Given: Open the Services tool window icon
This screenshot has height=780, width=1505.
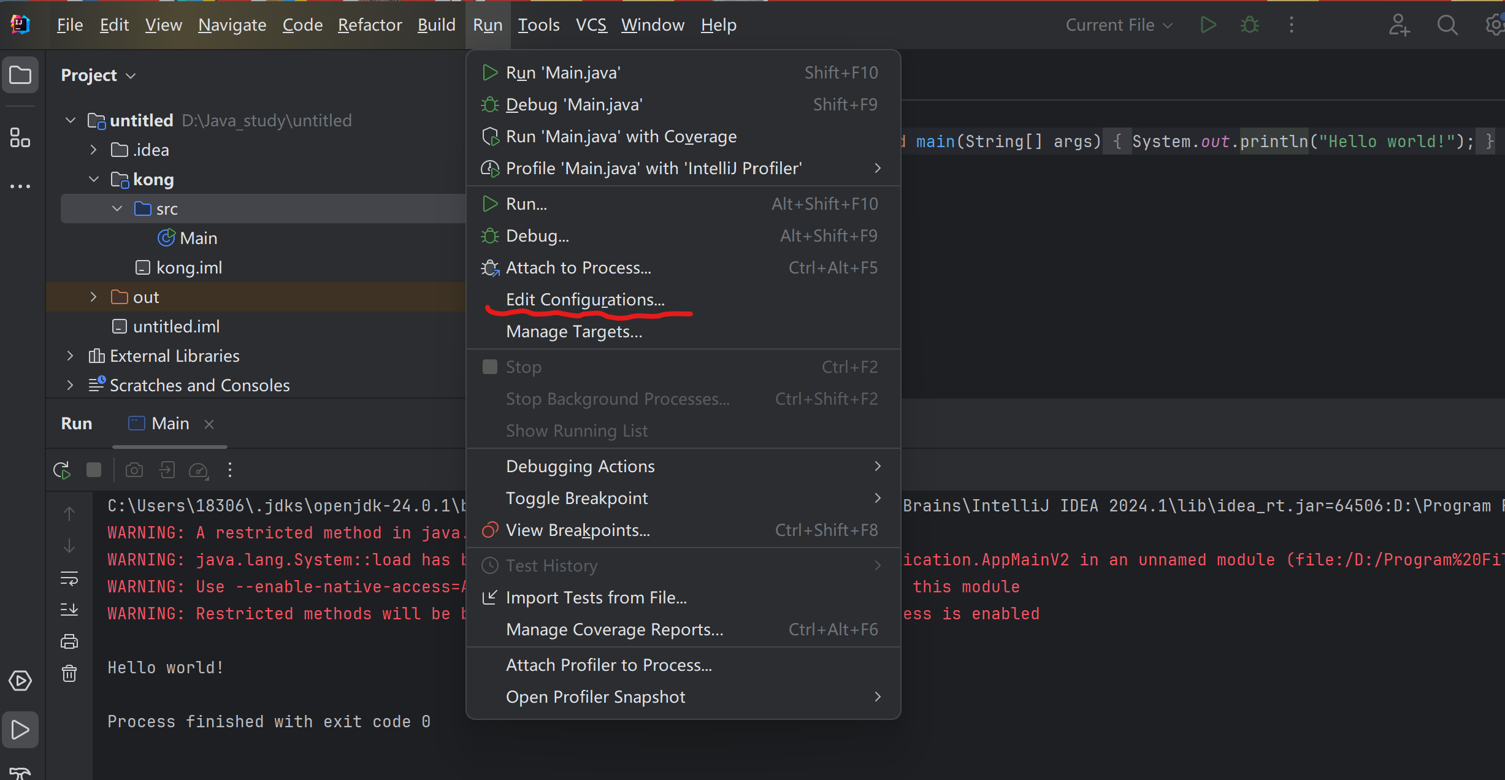Looking at the screenshot, I should (20, 681).
